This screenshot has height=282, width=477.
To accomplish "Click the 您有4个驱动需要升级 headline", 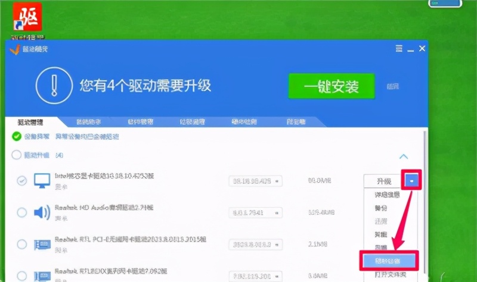I will pos(145,86).
